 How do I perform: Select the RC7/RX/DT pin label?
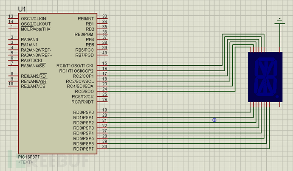pos(83,102)
